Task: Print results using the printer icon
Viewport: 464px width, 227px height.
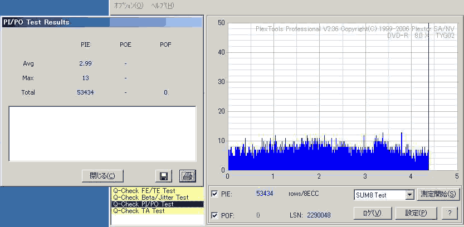Action: (188, 176)
